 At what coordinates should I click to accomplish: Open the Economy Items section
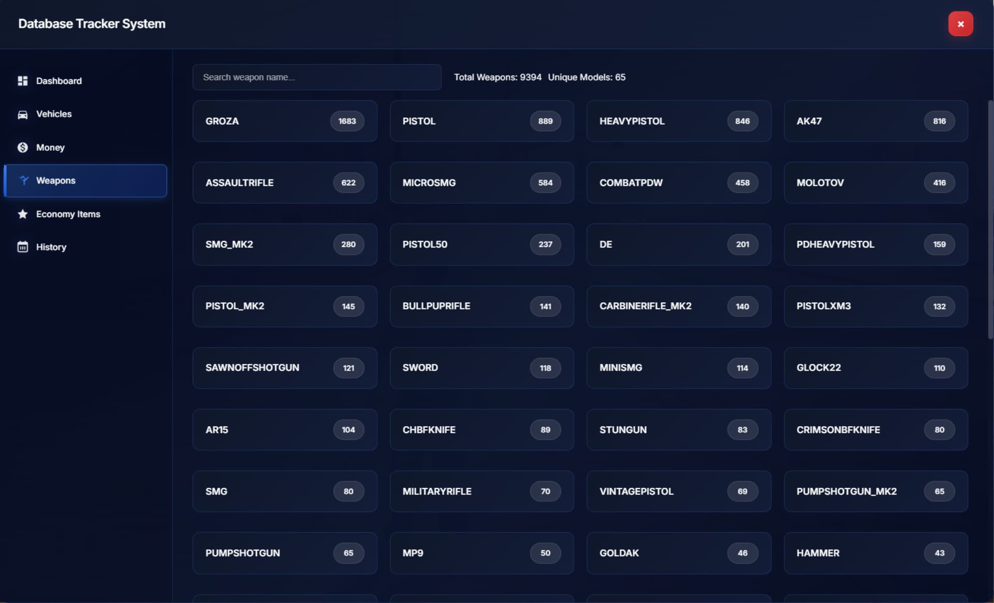pyautogui.click(x=85, y=214)
